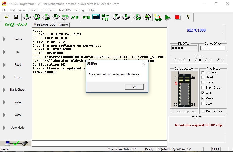The image size is (233, 152).
Task: Open the Command menu
Action: [48, 10]
